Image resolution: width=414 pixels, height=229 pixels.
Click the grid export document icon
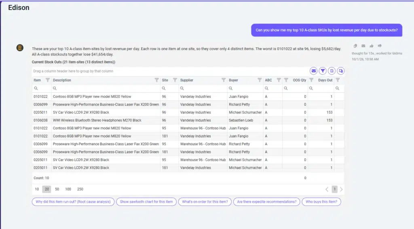point(332,71)
